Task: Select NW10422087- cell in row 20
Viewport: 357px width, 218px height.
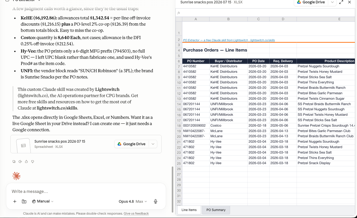Action: pos(196,136)
